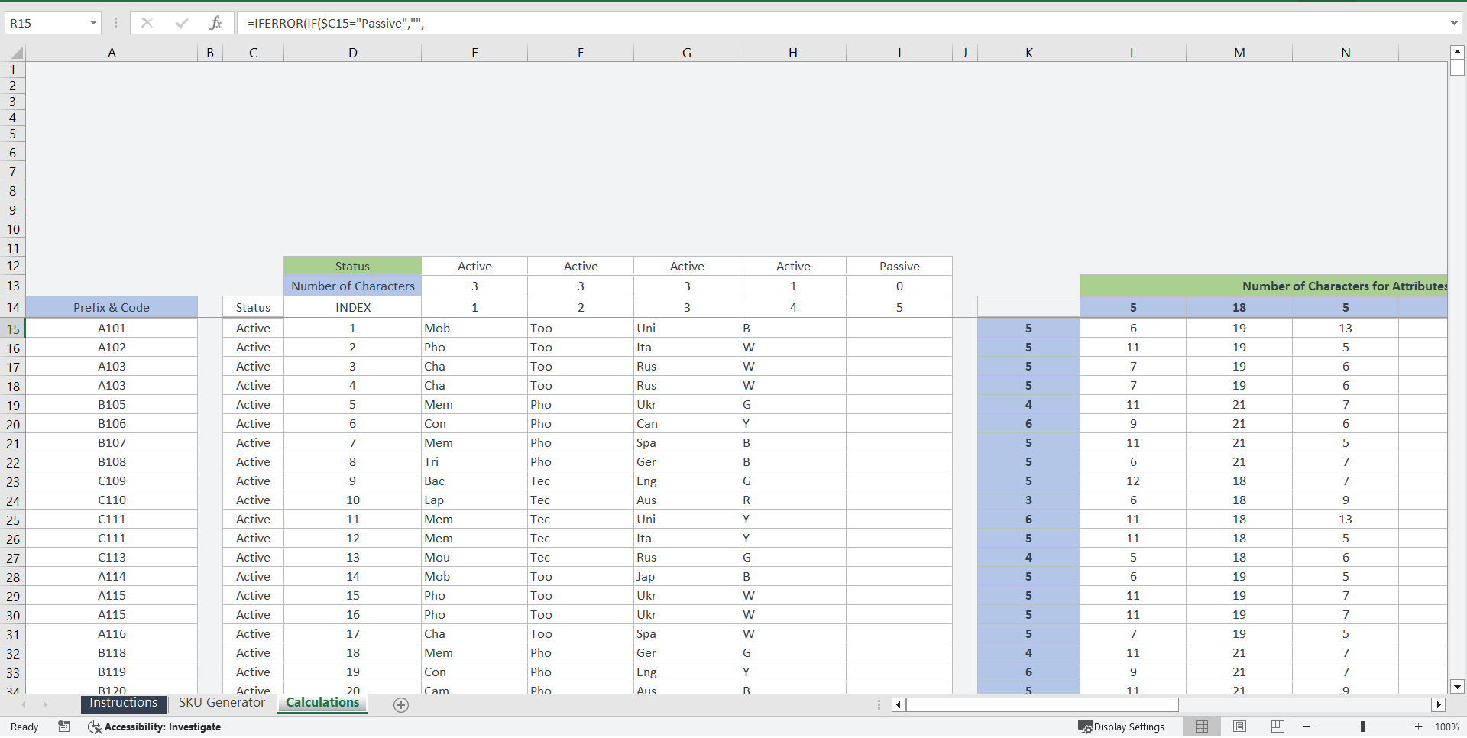This screenshot has width=1467, height=738.
Task: Click the macro recording status icon
Action: 64,727
